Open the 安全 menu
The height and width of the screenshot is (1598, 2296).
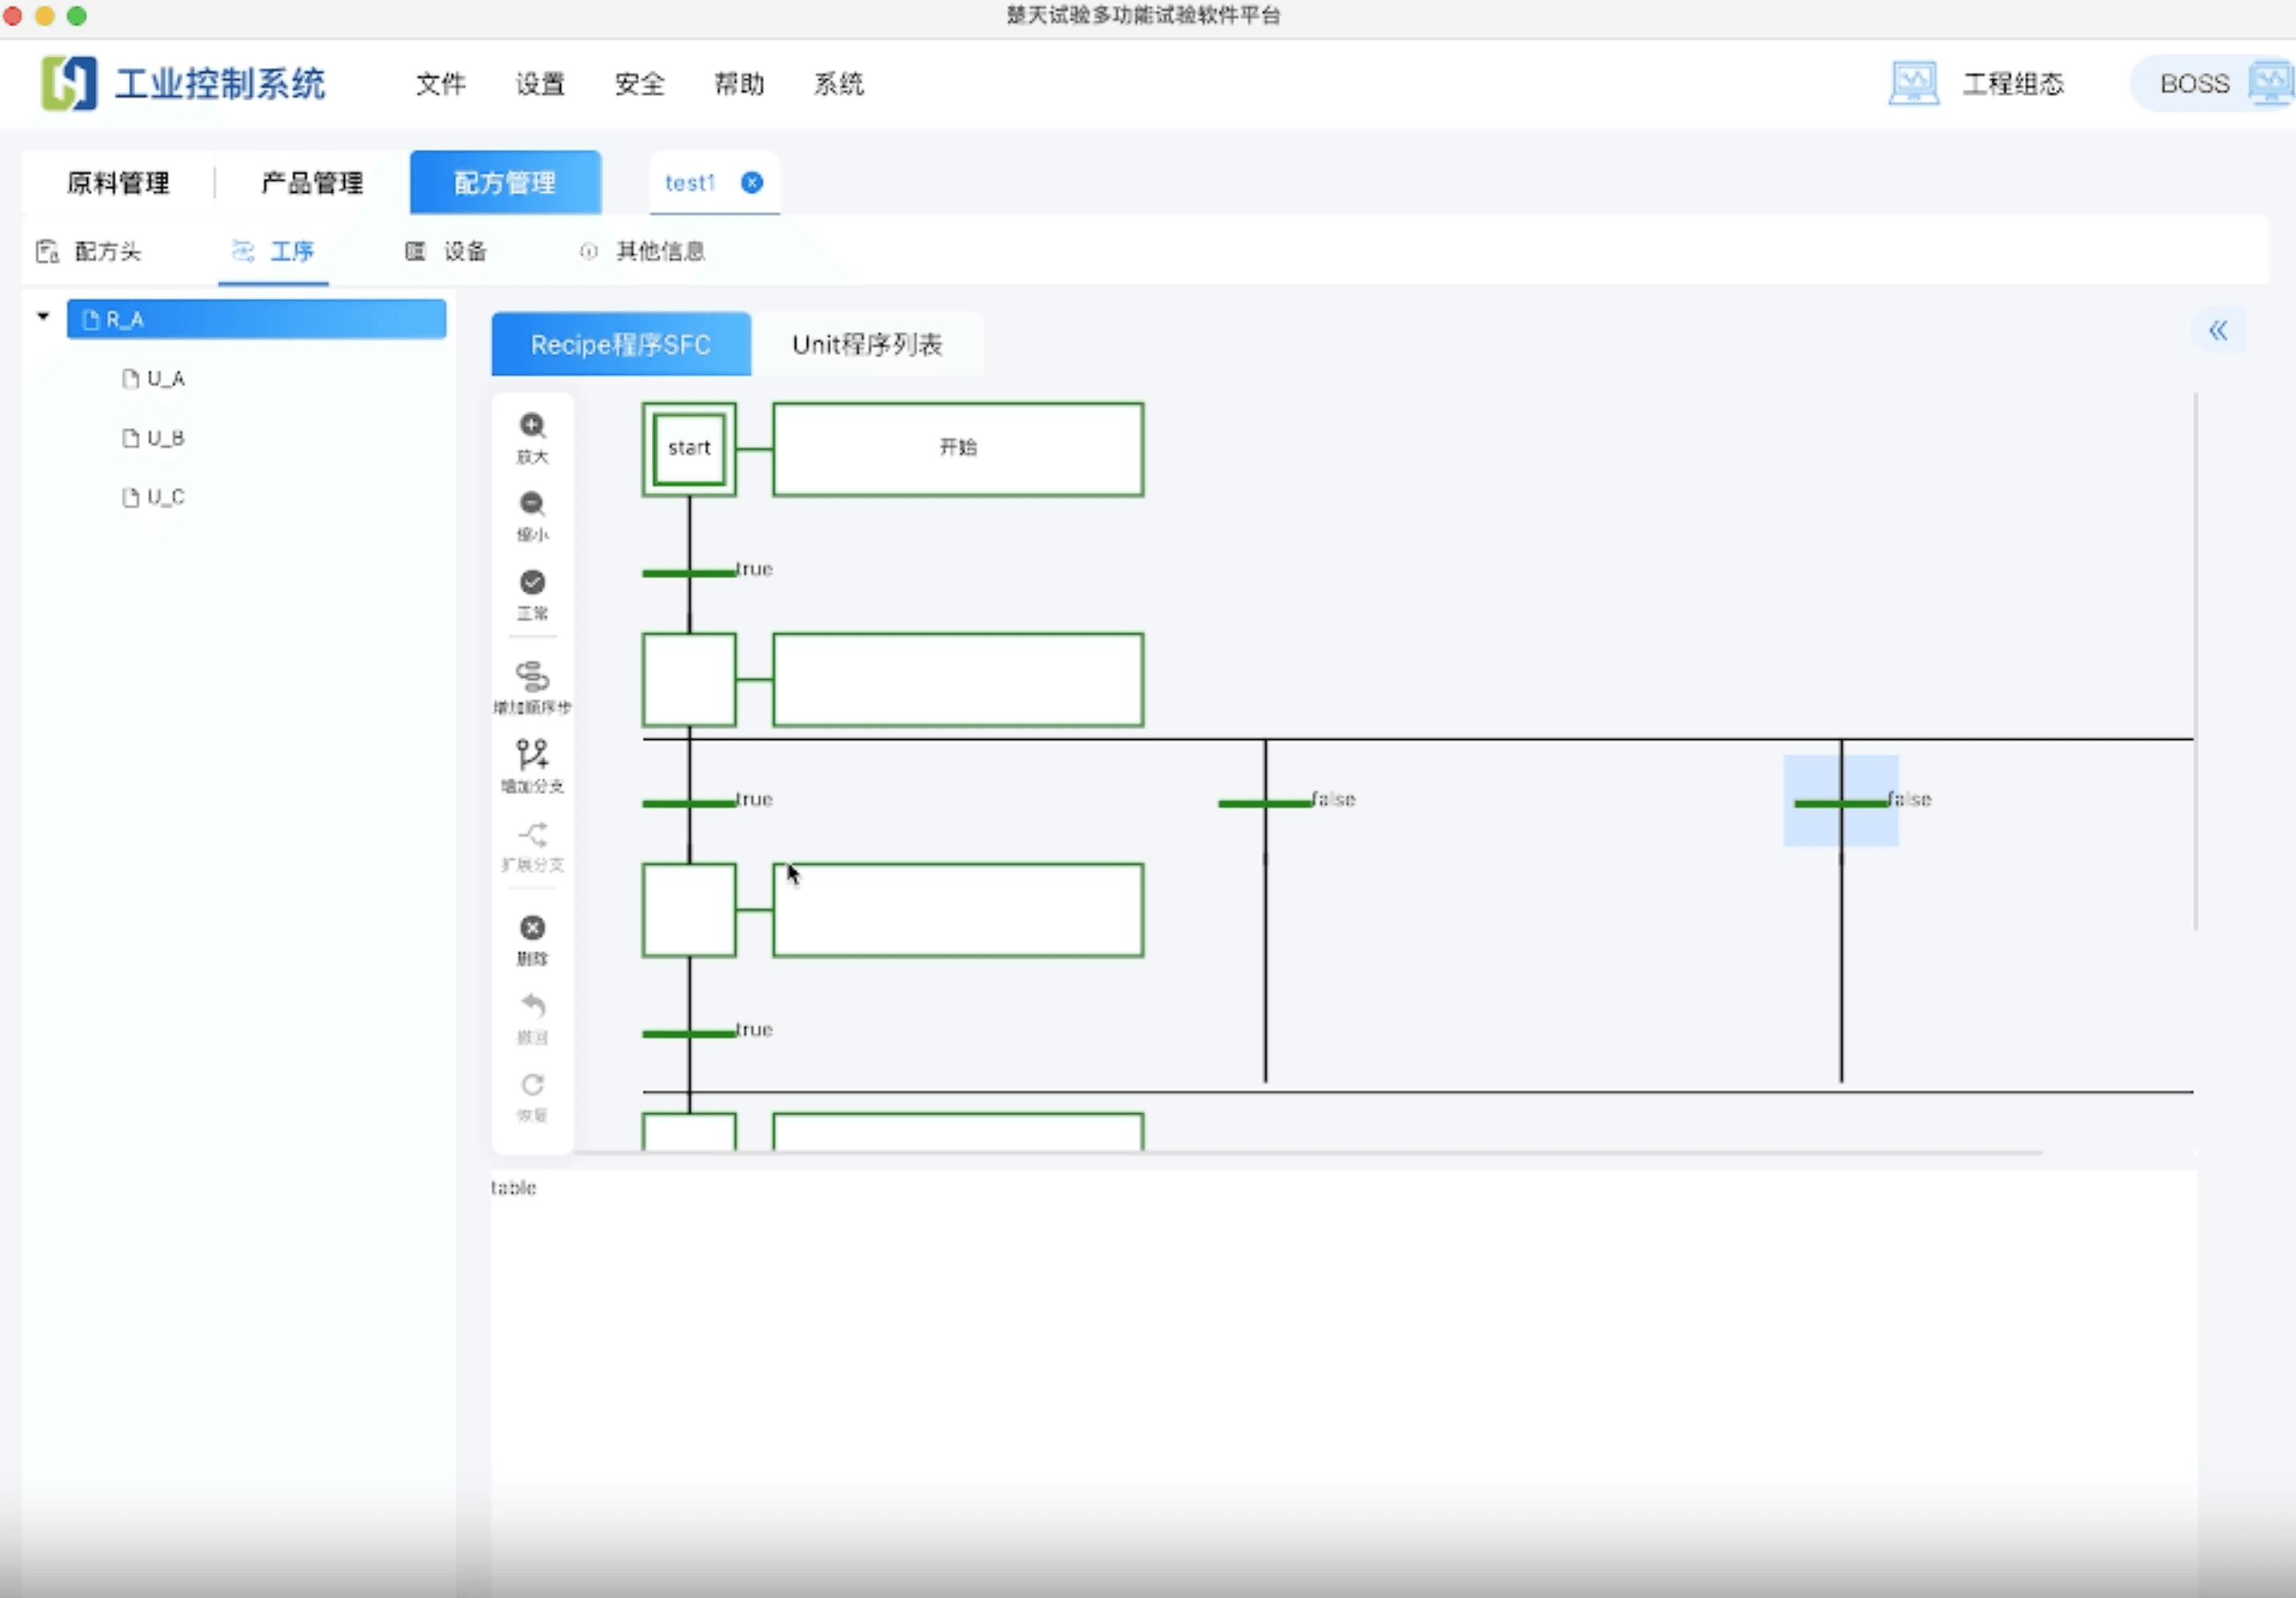(x=640, y=84)
